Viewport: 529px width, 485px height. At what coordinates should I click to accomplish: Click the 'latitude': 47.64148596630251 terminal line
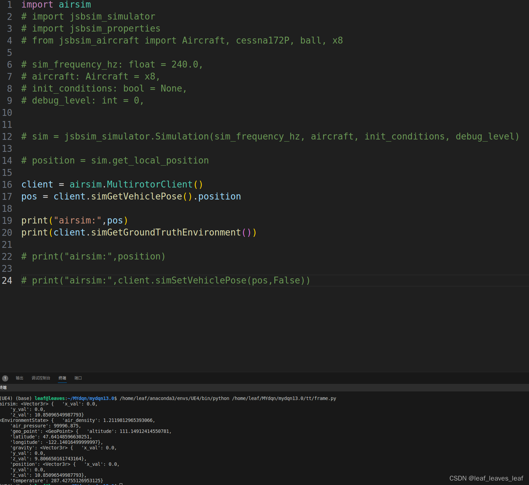(x=51, y=437)
